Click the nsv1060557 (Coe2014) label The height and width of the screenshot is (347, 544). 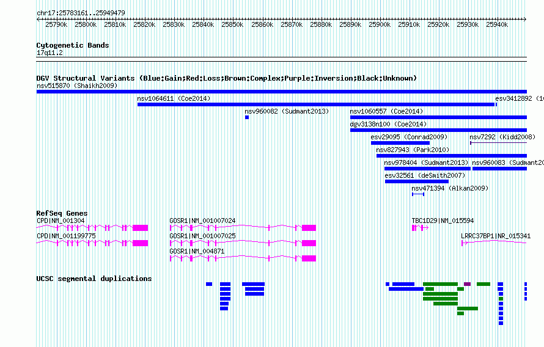click(x=386, y=111)
